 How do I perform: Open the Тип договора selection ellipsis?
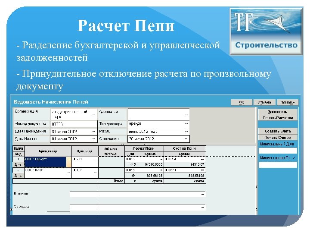tap(186, 124)
